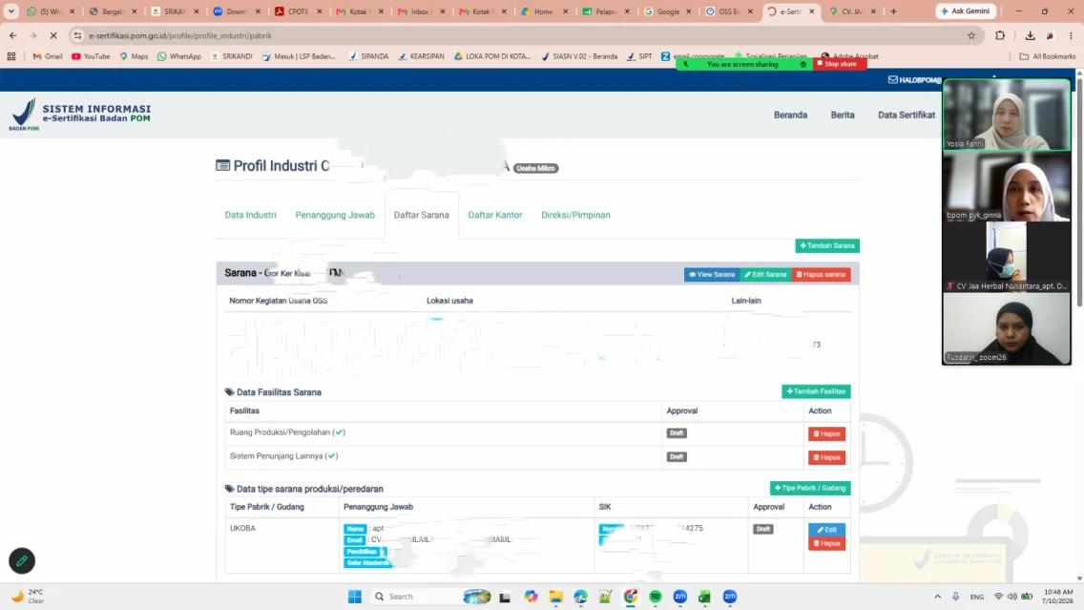The width and height of the screenshot is (1084, 610).
Task: Open the weather widget showing 24°C
Action: pos(28,597)
